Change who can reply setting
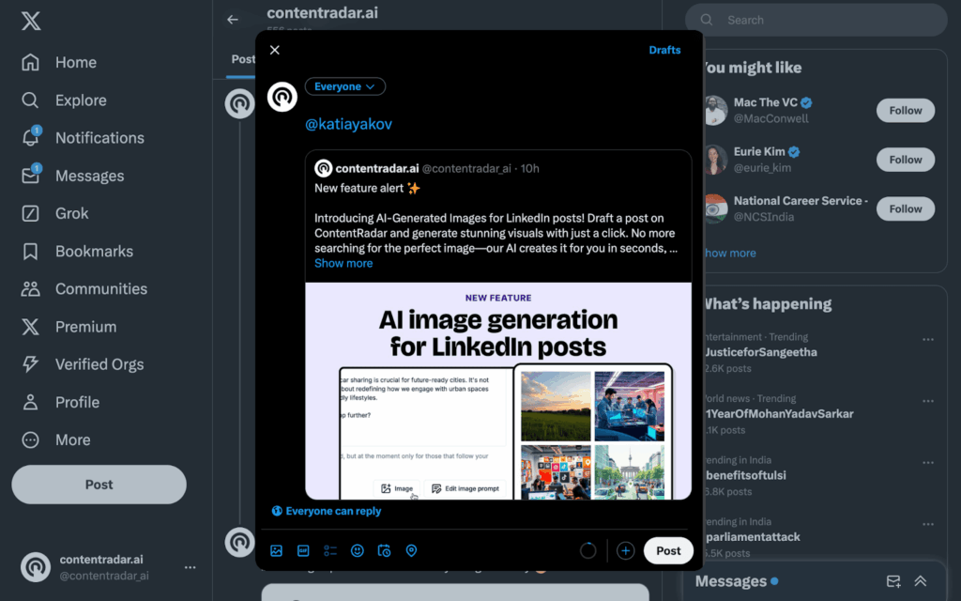 [x=327, y=512]
